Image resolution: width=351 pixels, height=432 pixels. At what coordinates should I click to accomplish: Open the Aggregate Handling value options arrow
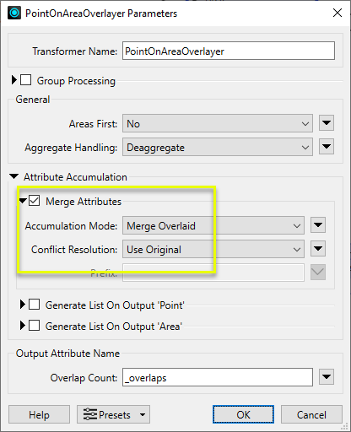point(327,147)
